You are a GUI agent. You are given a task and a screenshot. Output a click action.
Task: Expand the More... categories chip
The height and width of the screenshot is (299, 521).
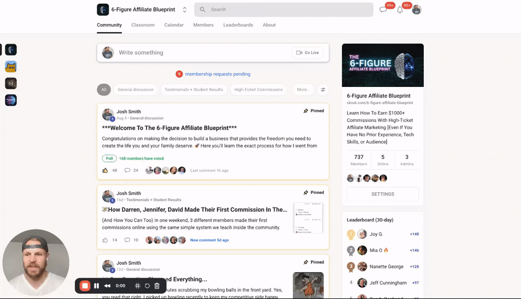[303, 89]
